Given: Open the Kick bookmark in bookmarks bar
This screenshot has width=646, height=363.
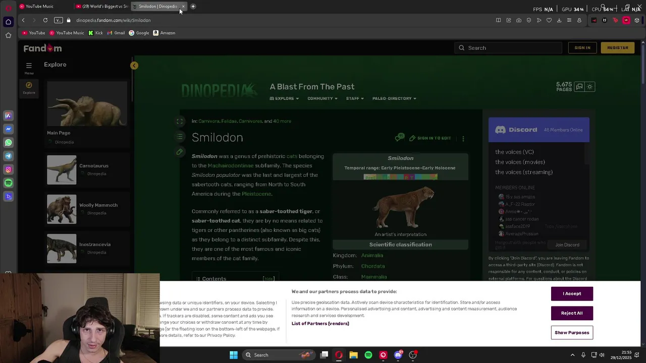Looking at the screenshot, I should coord(95,33).
